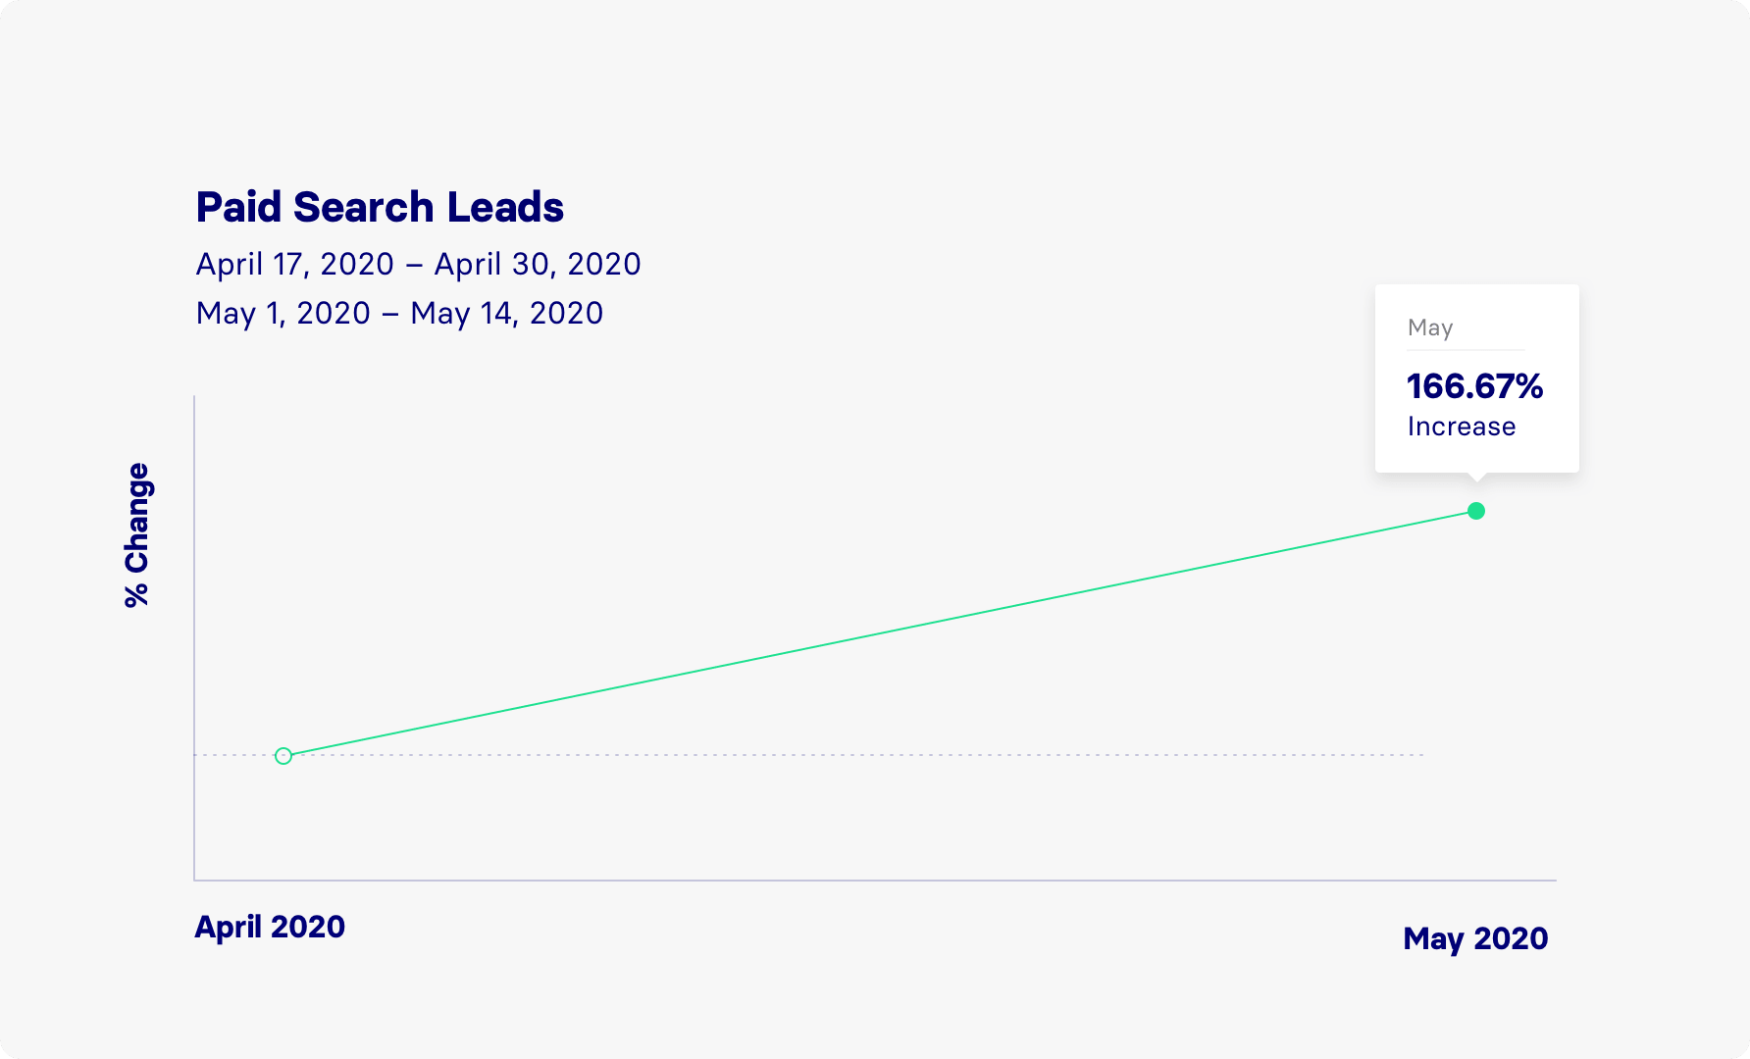Click the '% Change' y-axis label
Screen dimensions: 1750x1059
coord(136,535)
